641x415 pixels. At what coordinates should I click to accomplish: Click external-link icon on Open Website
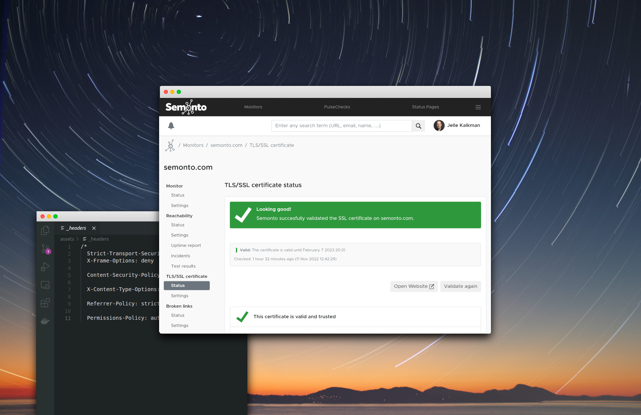pyautogui.click(x=432, y=287)
